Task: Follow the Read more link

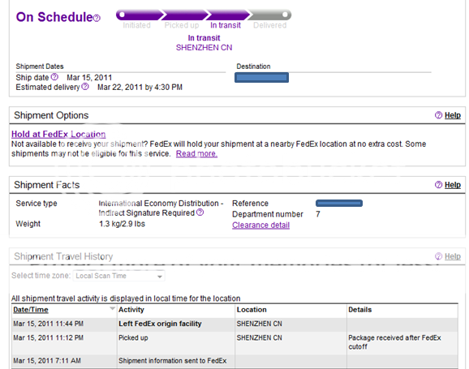Action: coord(196,154)
